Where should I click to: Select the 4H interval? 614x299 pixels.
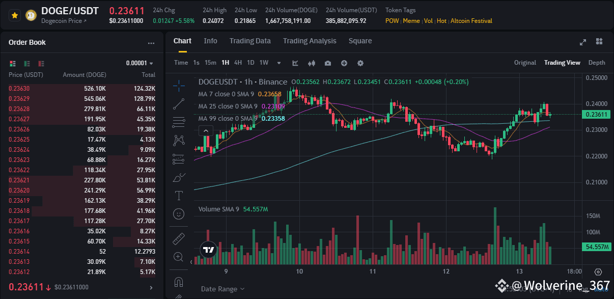tap(238, 63)
